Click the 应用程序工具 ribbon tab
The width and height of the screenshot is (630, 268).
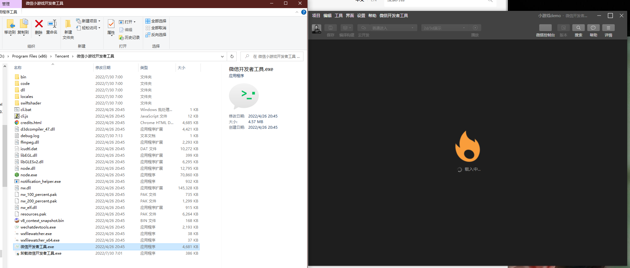click(x=9, y=12)
